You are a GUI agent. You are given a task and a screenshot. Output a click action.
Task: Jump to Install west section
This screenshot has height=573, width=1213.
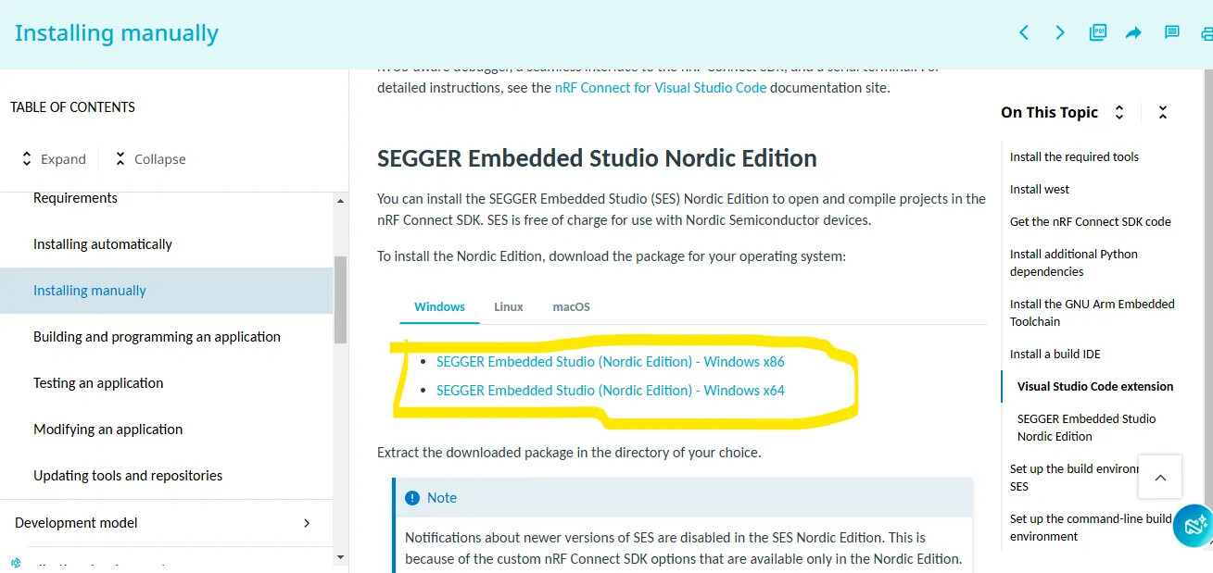coord(1040,190)
